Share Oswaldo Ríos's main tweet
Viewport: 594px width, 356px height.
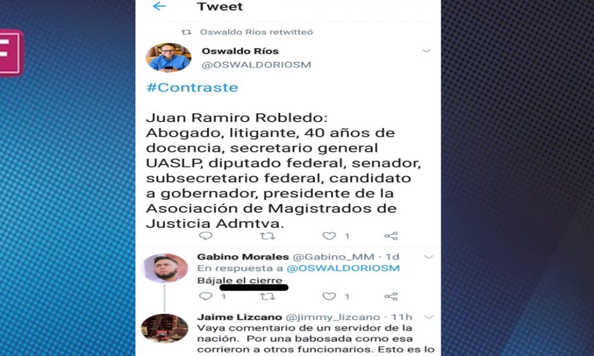pos(391,236)
